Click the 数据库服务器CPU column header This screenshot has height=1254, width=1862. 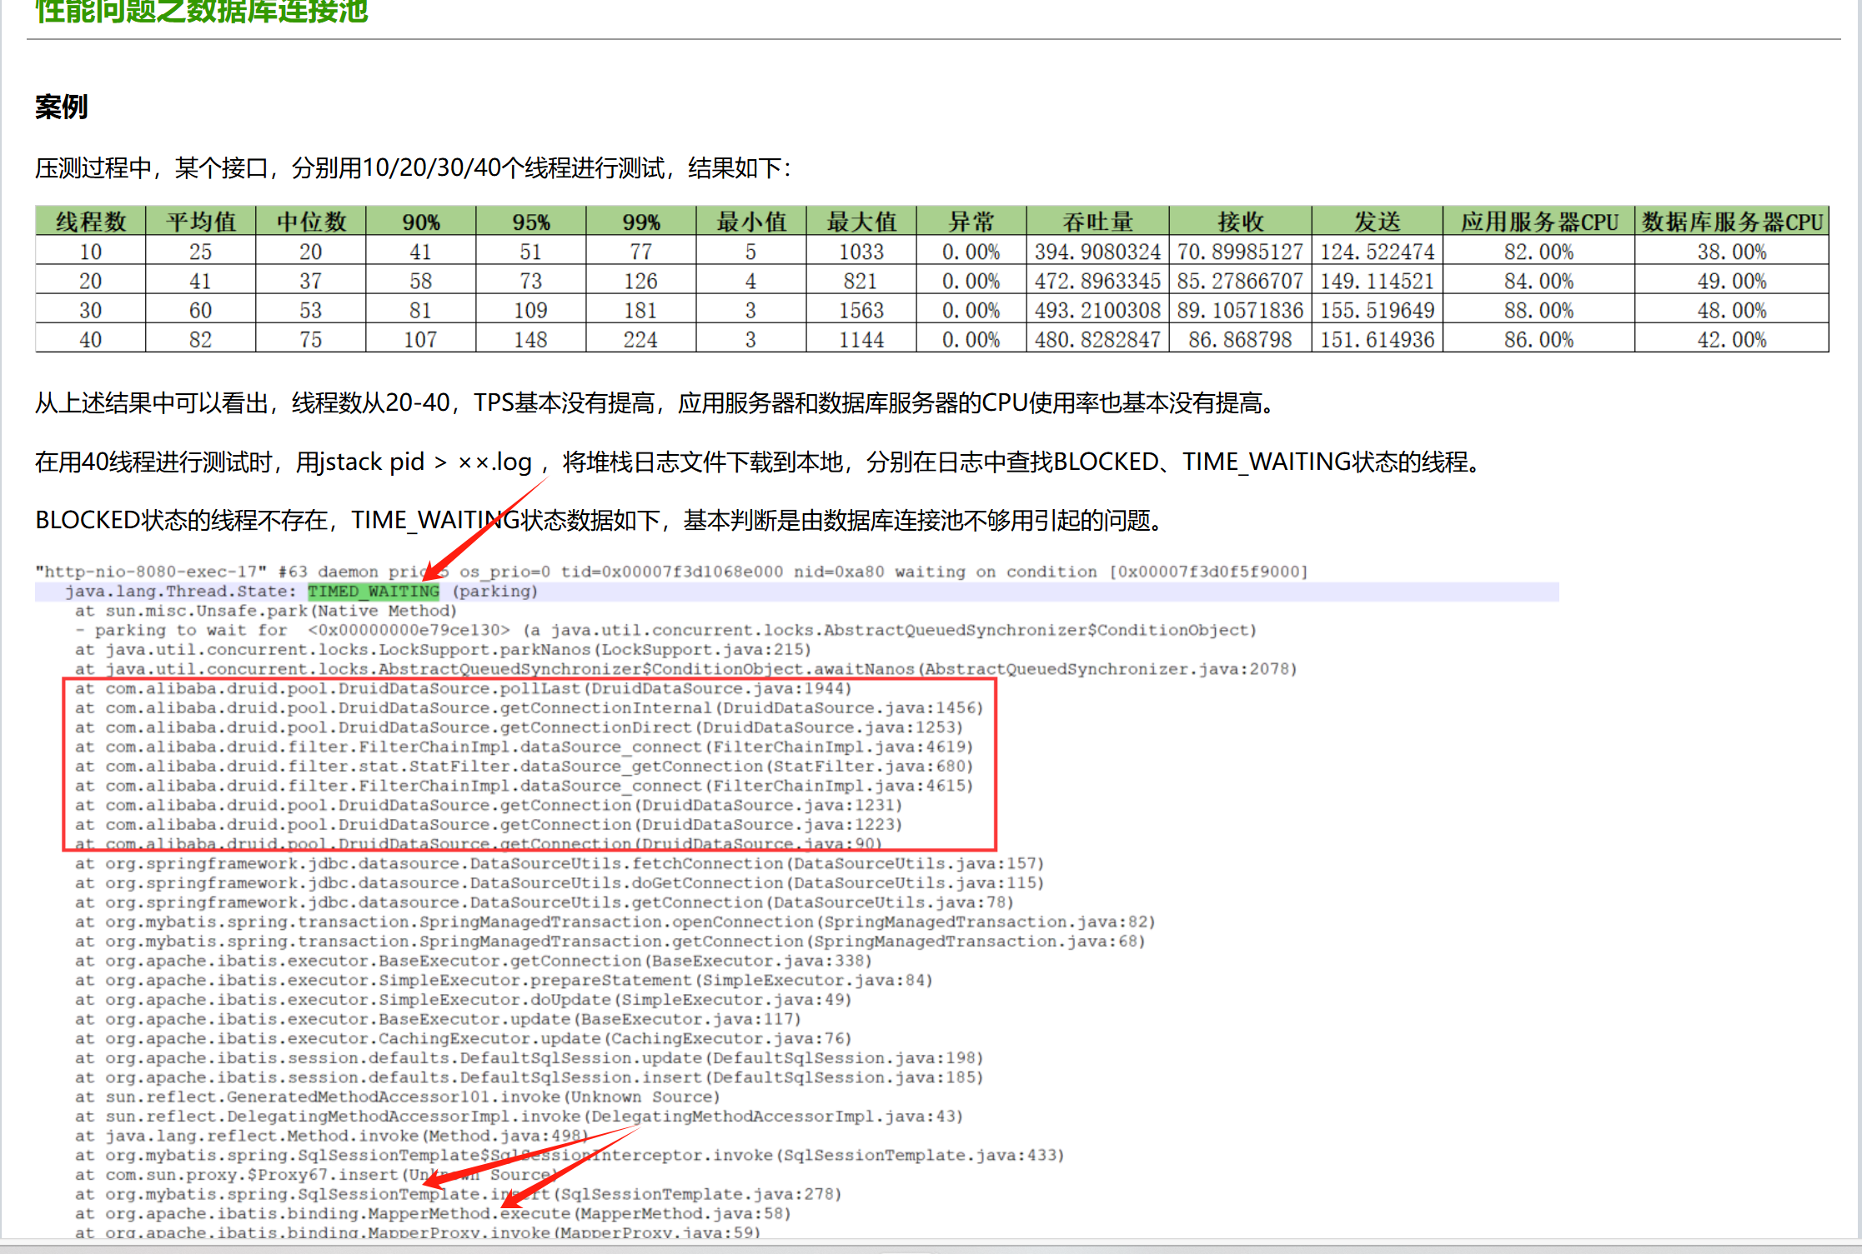[1731, 222]
